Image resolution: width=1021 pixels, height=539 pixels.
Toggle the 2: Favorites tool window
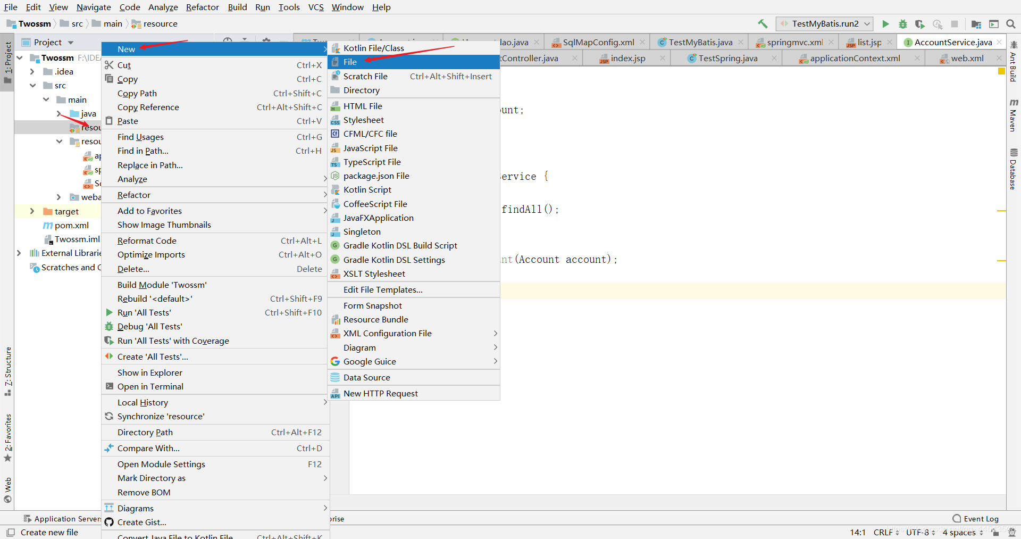pyautogui.click(x=7, y=438)
